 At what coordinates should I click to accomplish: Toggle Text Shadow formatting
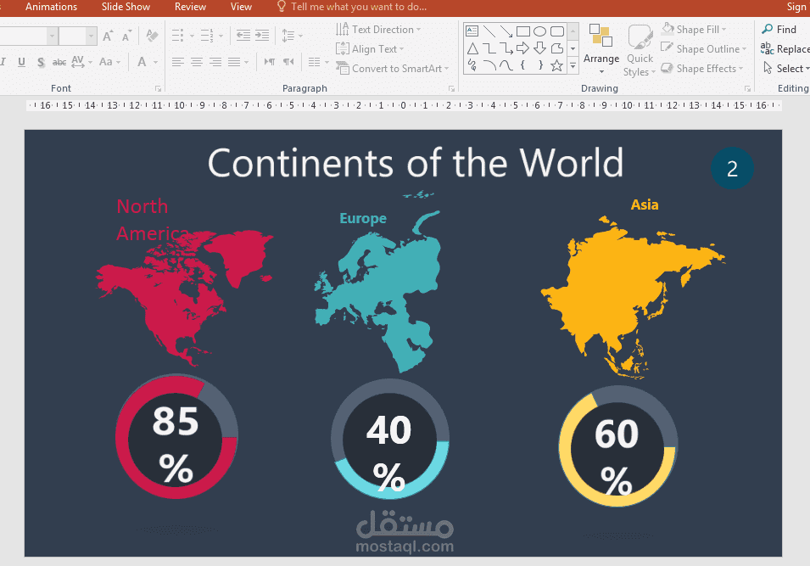tap(41, 63)
